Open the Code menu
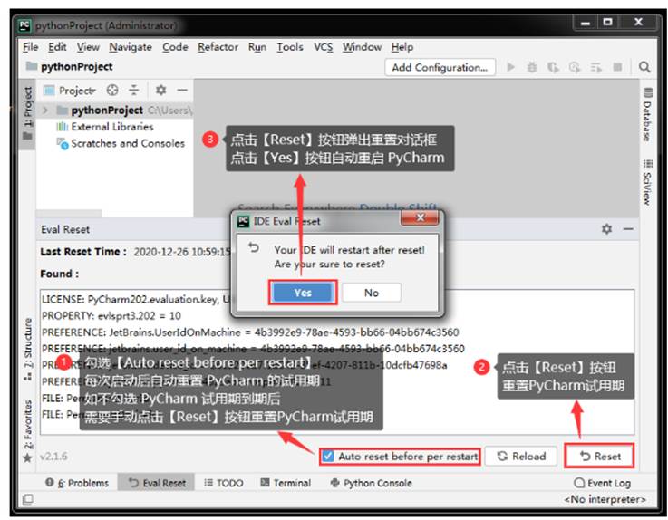668x520 pixels. (x=175, y=47)
